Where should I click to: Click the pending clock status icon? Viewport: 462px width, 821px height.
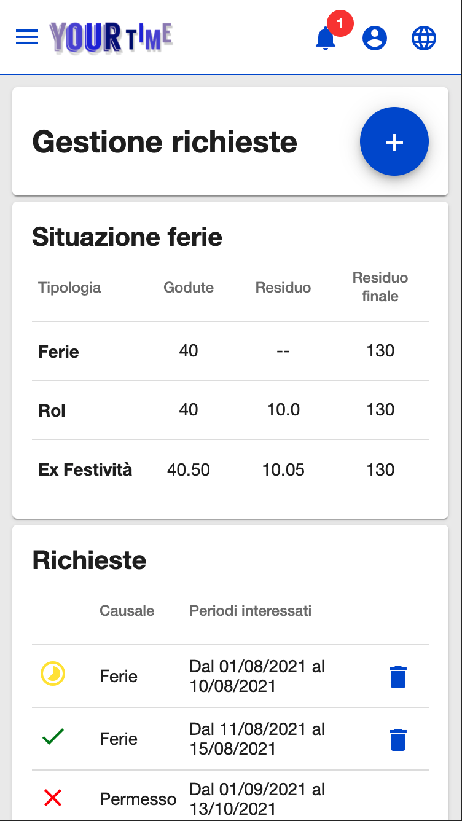(53, 675)
